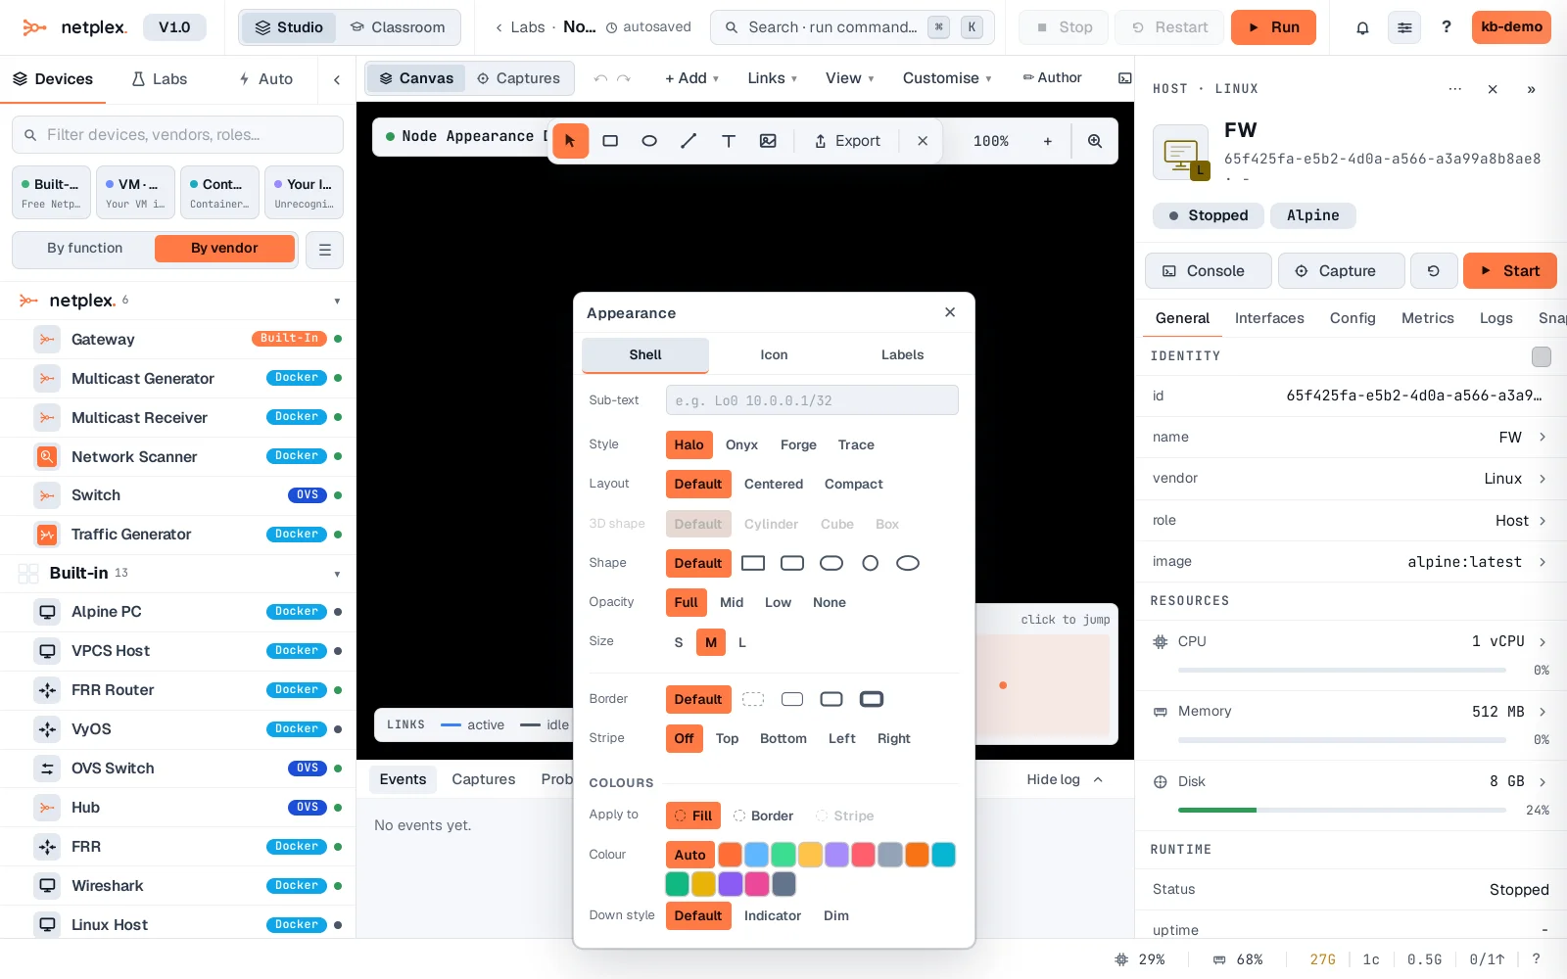This screenshot has width=1567, height=979.
Task: Start the FW host
Action: point(1509,271)
